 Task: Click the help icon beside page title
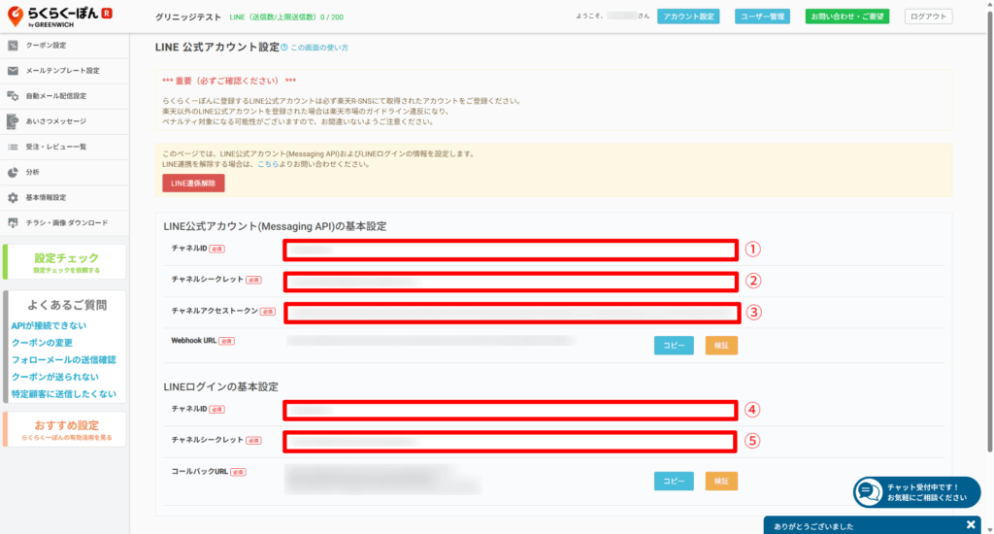click(284, 47)
